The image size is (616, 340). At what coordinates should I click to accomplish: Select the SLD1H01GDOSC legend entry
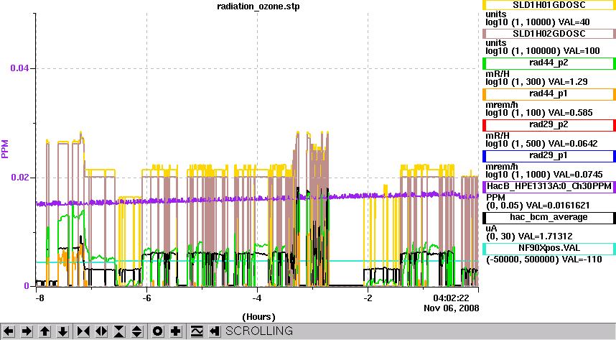pyautogui.click(x=549, y=5)
